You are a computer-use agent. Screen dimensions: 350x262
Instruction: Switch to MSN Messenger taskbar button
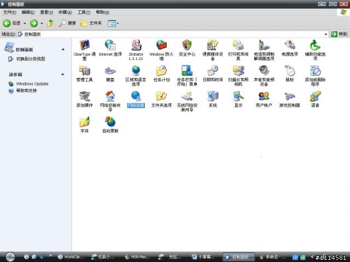137,257
